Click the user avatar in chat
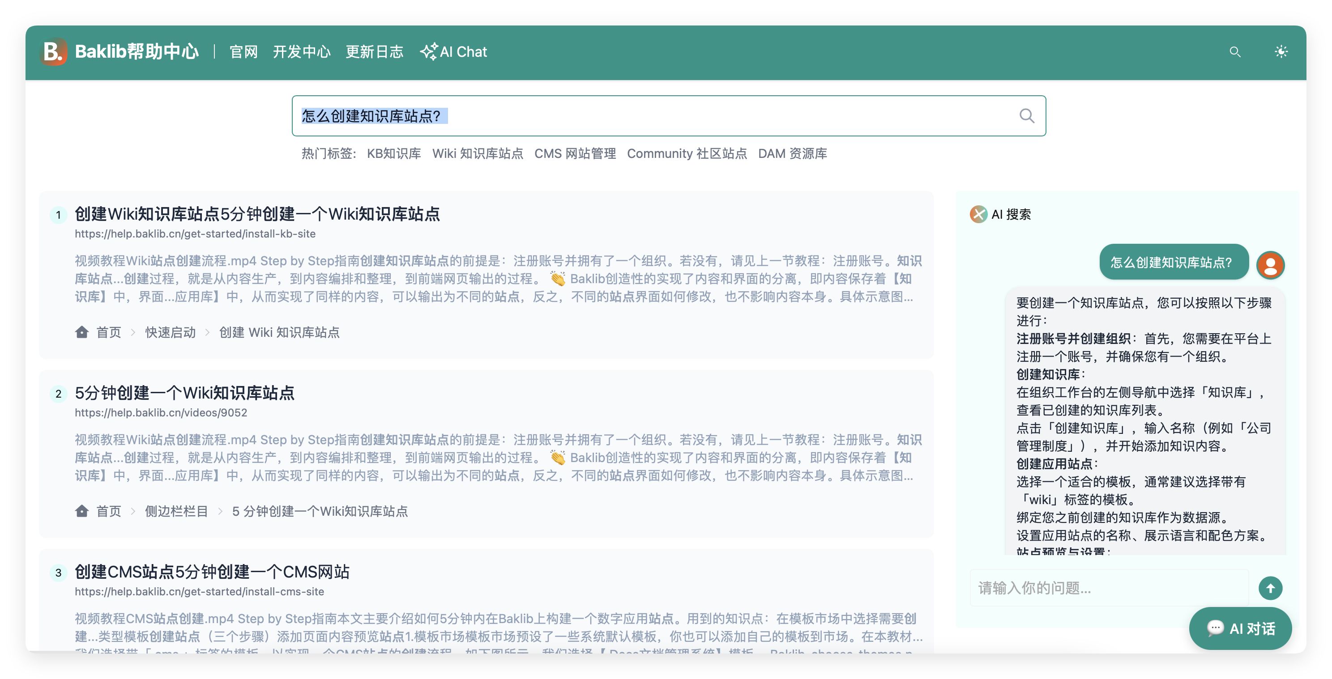 pos(1271,264)
